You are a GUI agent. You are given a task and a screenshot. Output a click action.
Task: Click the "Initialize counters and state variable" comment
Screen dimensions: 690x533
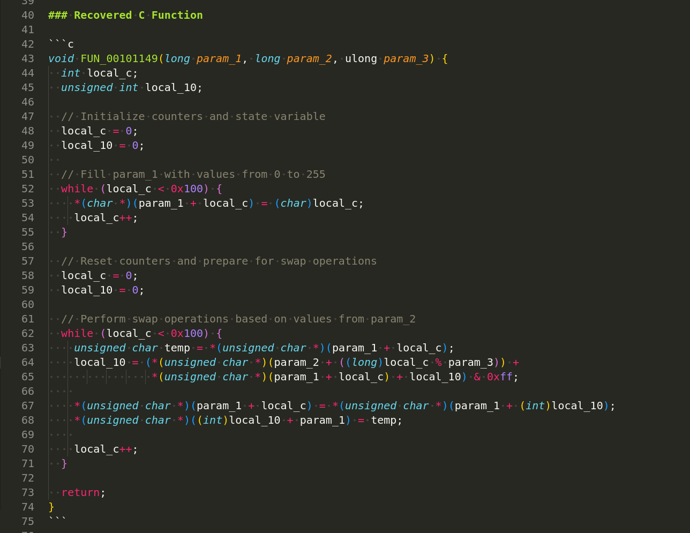pos(193,116)
